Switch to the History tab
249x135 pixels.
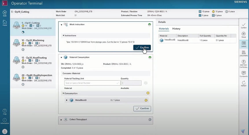coord(176,28)
